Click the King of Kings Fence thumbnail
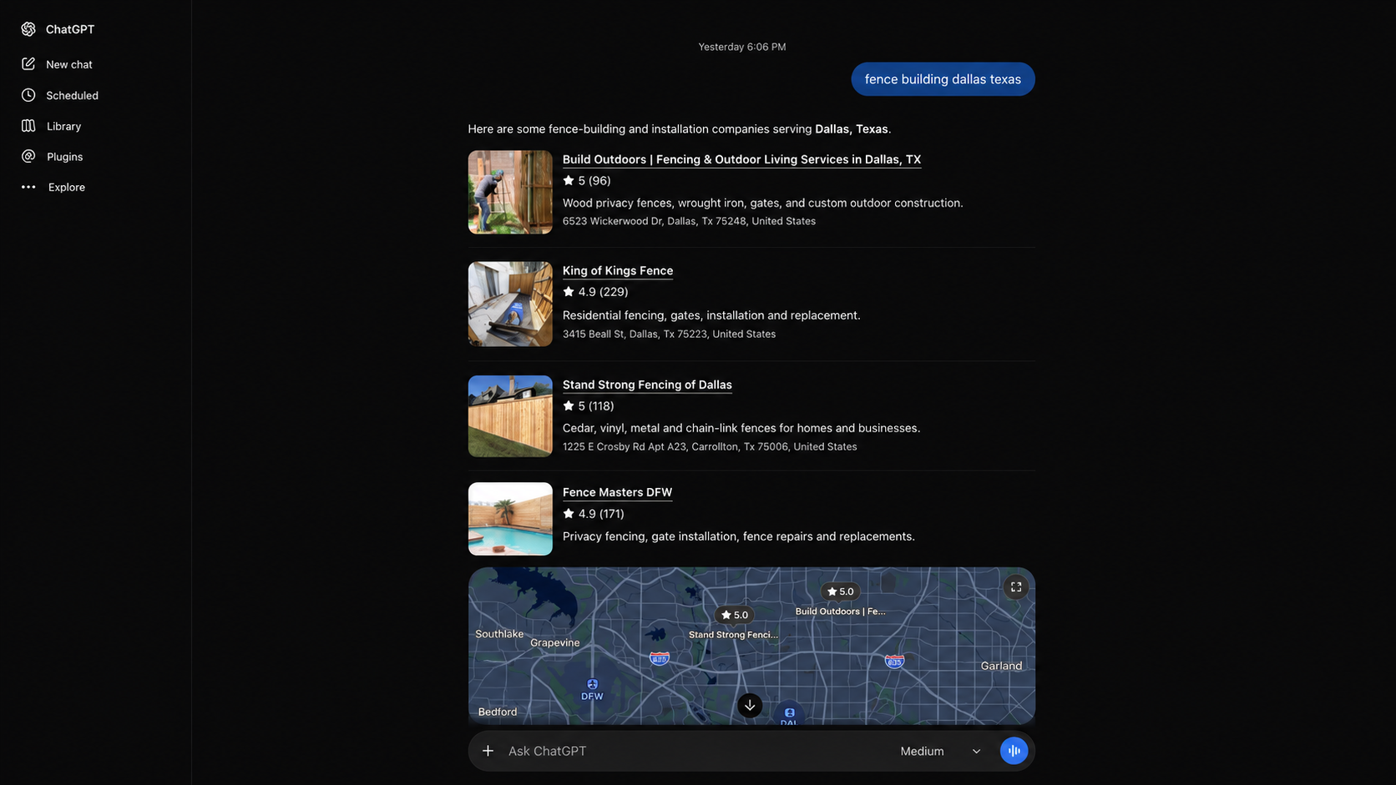This screenshot has height=785, width=1396. (510, 304)
